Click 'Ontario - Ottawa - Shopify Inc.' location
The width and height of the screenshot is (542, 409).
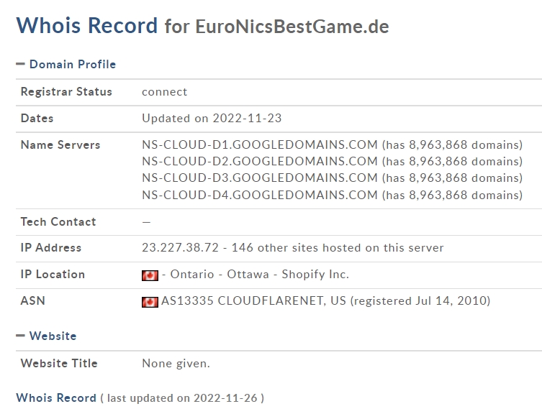click(x=260, y=274)
